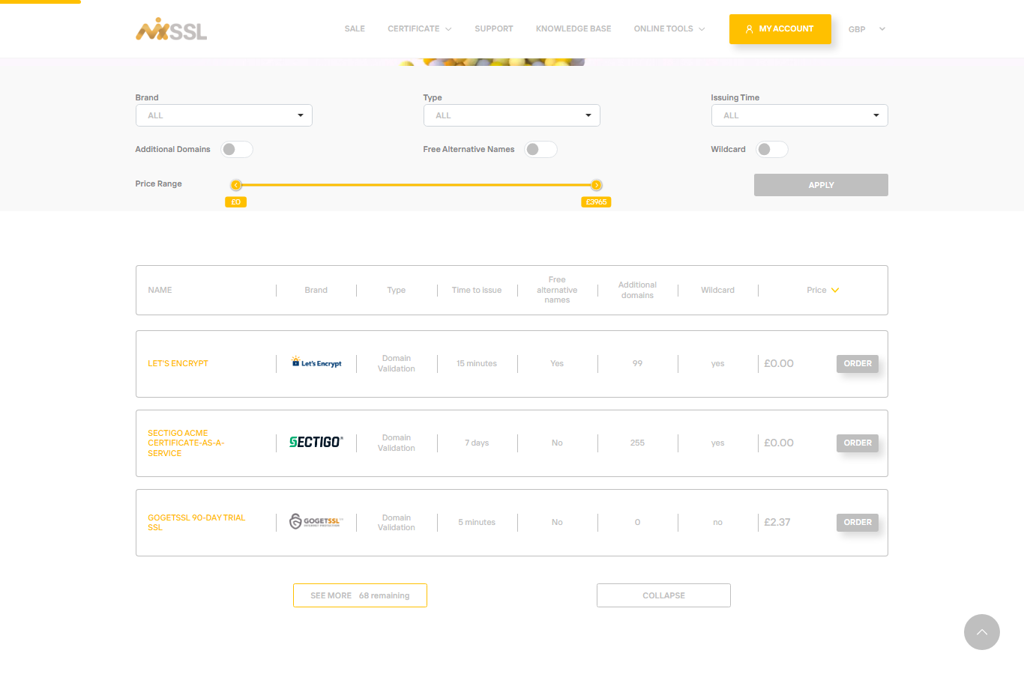1024x674 pixels.
Task: Order the Let's Encrypt certificate
Action: coord(858,364)
